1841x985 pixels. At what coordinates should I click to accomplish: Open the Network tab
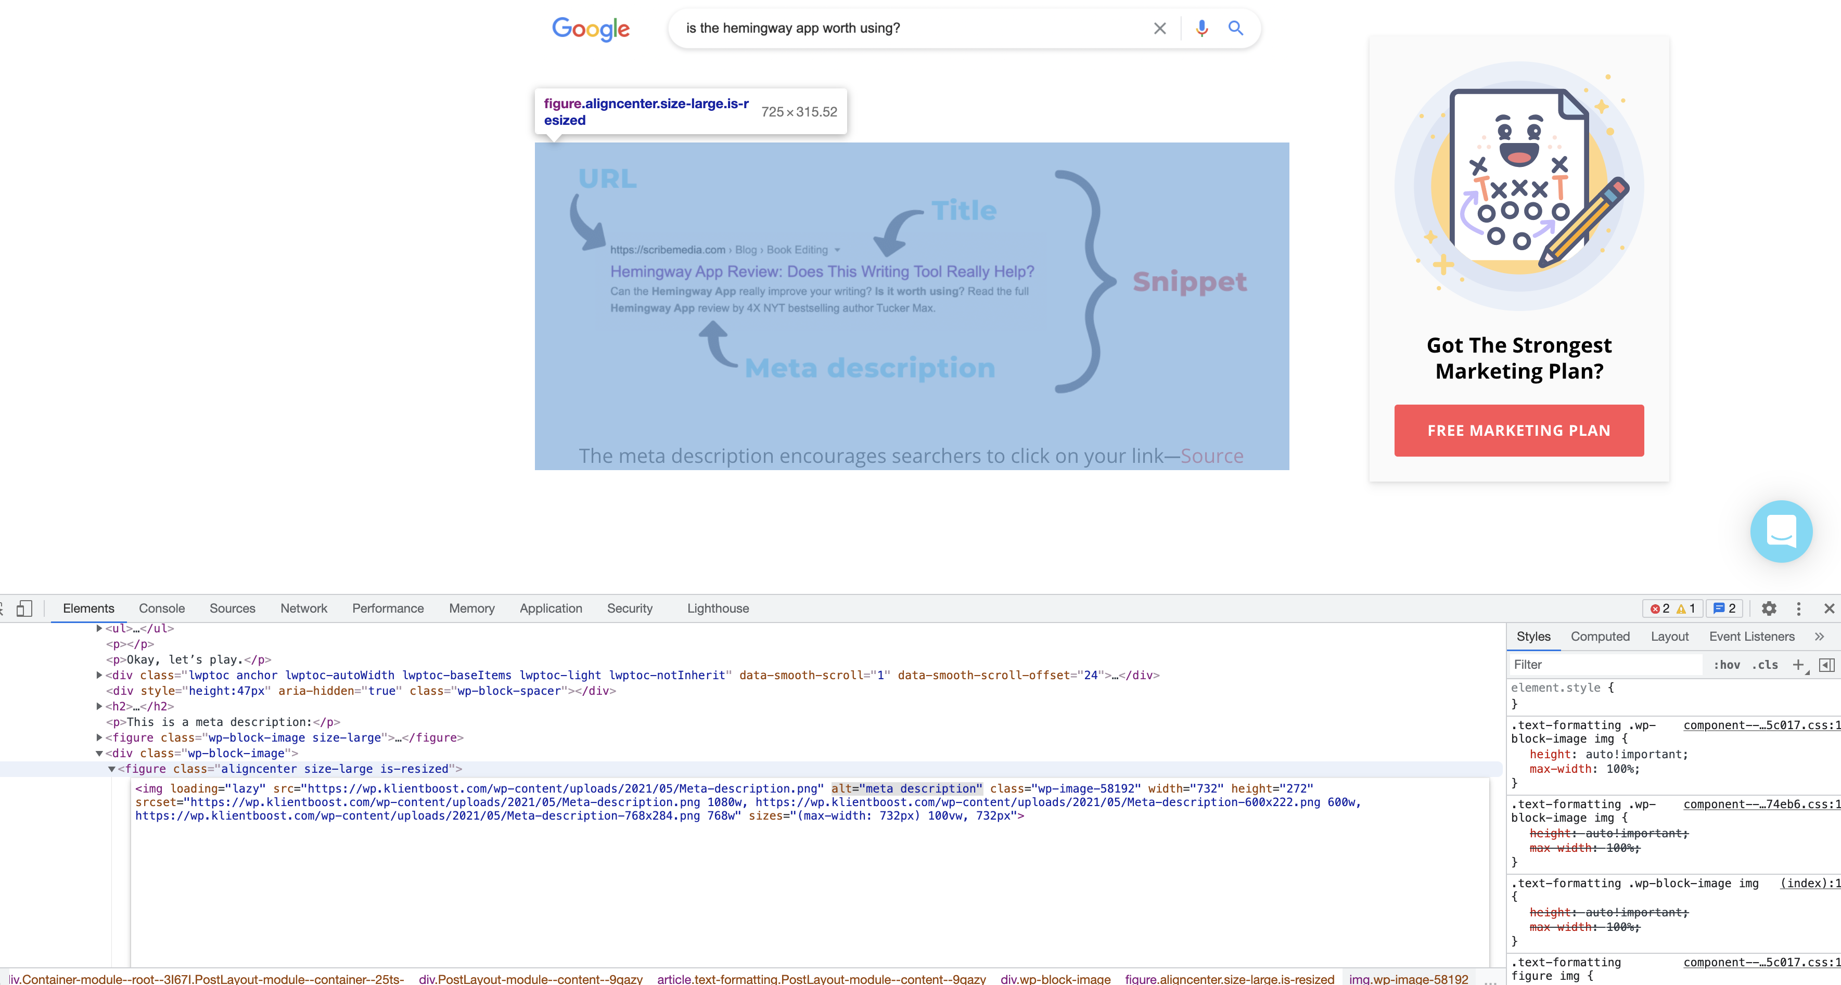pyautogui.click(x=304, y=608)
